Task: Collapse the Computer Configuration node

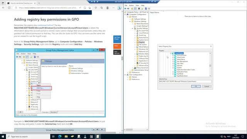Action: coord(125,14)
